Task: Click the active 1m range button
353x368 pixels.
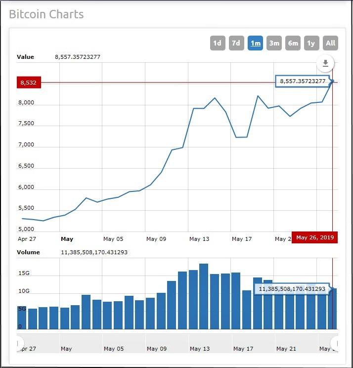Action: point(255,43)
